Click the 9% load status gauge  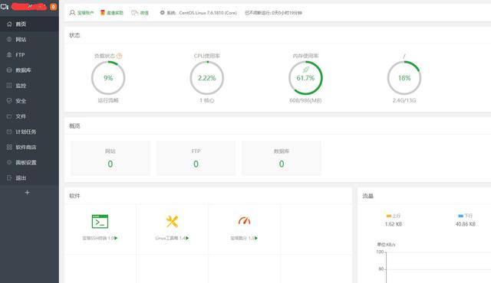point(108,78)
